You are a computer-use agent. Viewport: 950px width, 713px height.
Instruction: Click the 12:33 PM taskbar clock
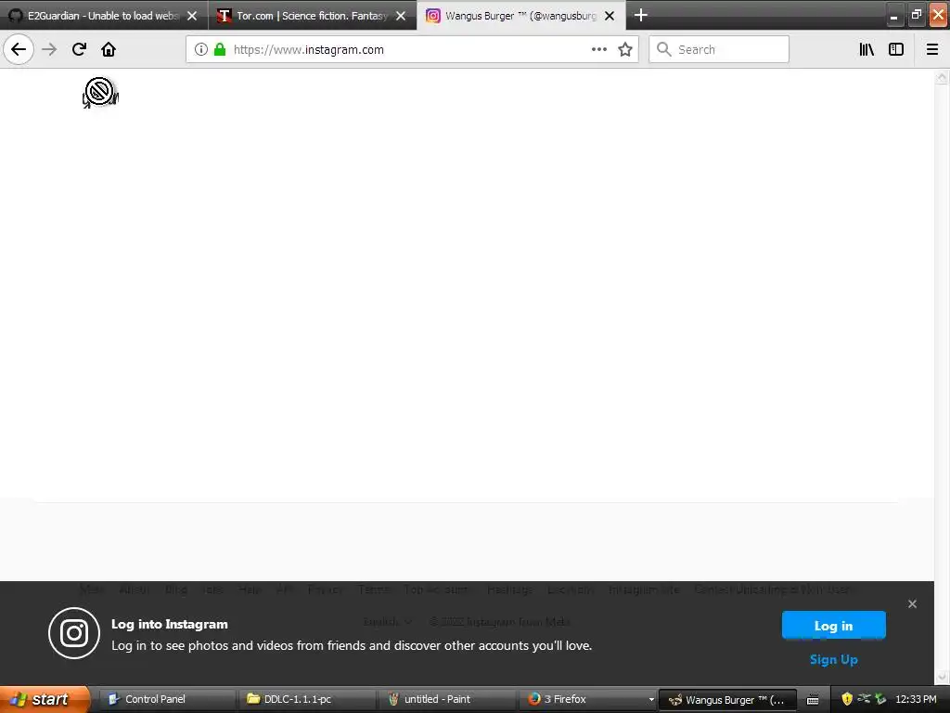pyautogui.click(x=916, y=699)
